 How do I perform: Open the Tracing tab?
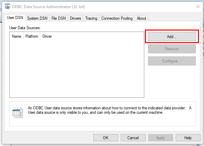tap(91, 18)
